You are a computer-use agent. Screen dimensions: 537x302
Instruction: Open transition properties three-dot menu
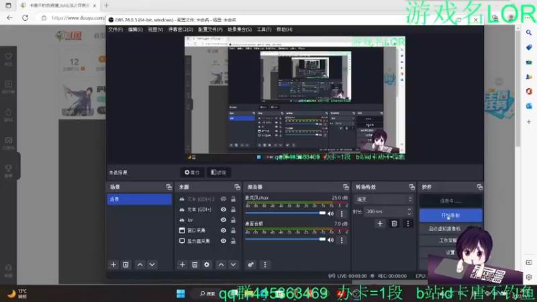click(407, 223)
